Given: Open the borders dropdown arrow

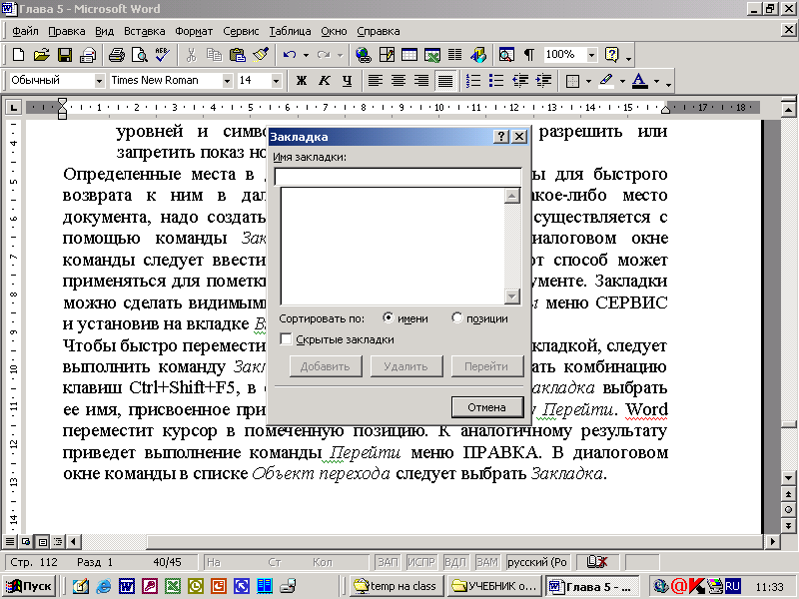Looking at the screenshot, I should (588, 81).
